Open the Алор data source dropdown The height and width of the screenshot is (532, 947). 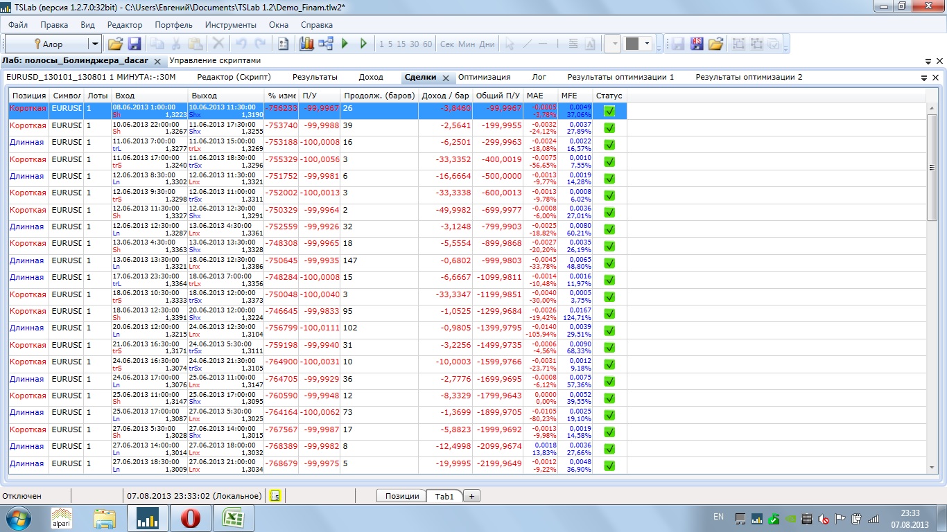(94, 44)
